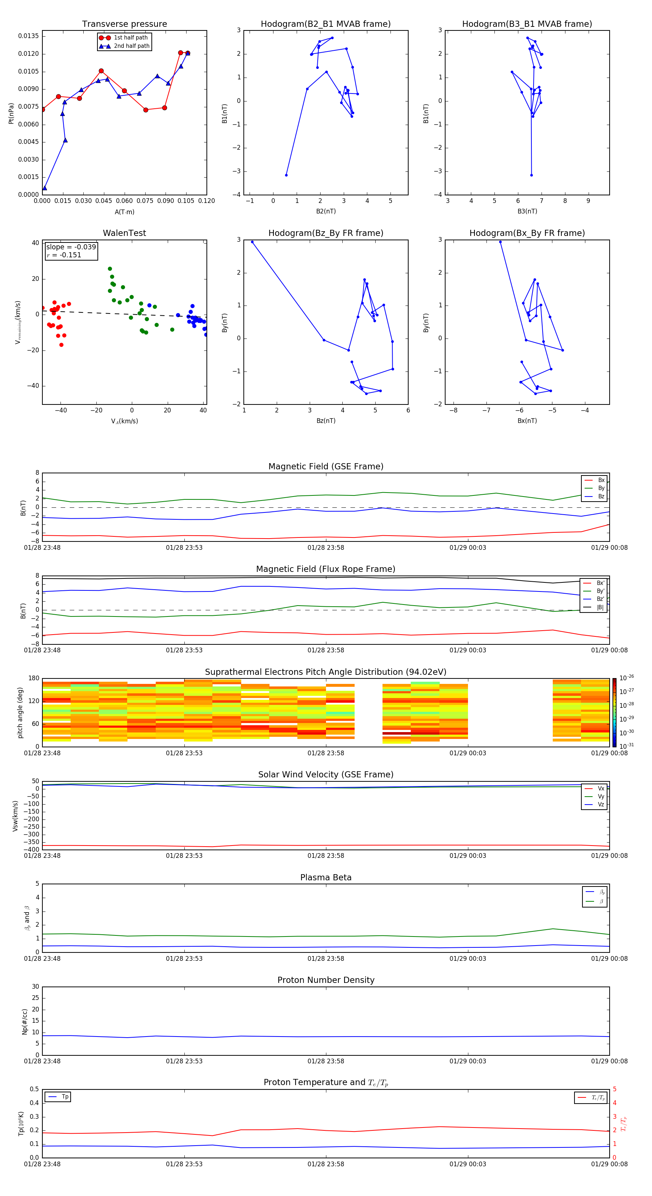Image resolution: width=652 pixels, height=1196 pixels.
Task: Click the 'Hodogram(Bz_By FR frame)' title
Action: [x=326, y=233]
